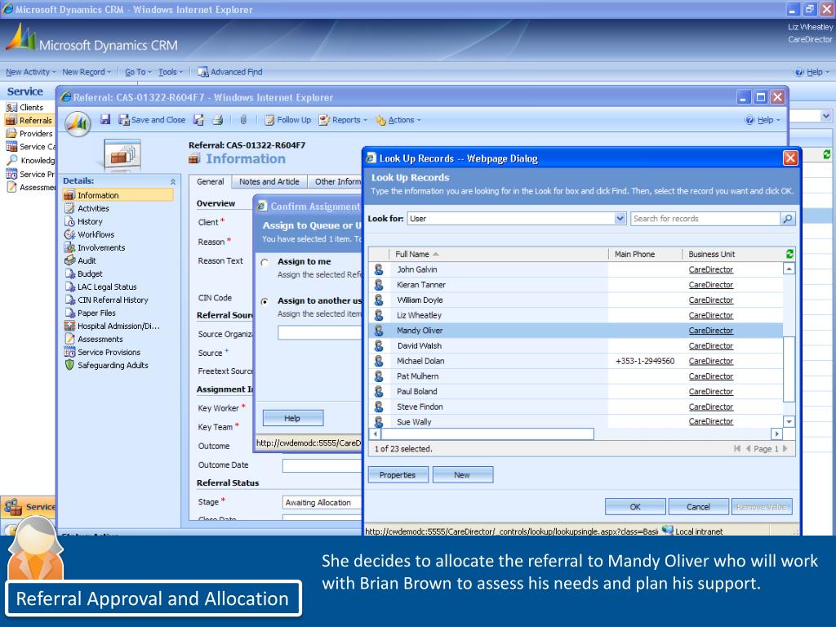Open Hospital Admission/Di... in Details panel
Image resolution: width=836 pixels, height=627 pixels.
click(x=118, y=326)
